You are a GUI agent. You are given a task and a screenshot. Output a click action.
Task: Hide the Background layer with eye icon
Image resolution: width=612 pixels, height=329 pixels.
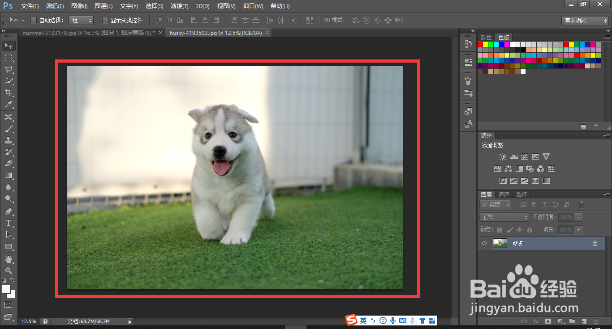click(484, 243)
